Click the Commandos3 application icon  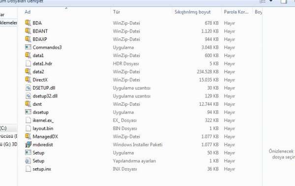[x=28, y=47]
